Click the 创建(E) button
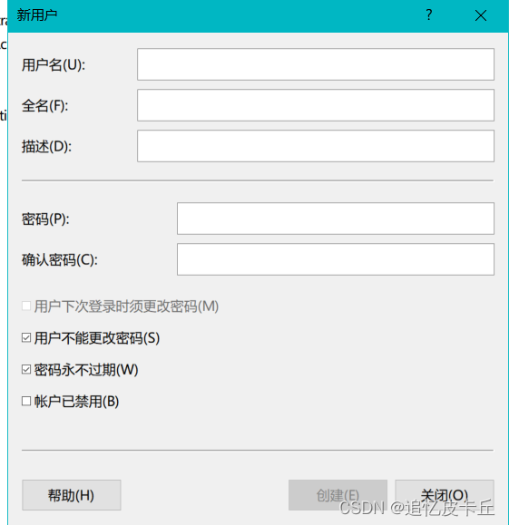 tap(338, 495)
